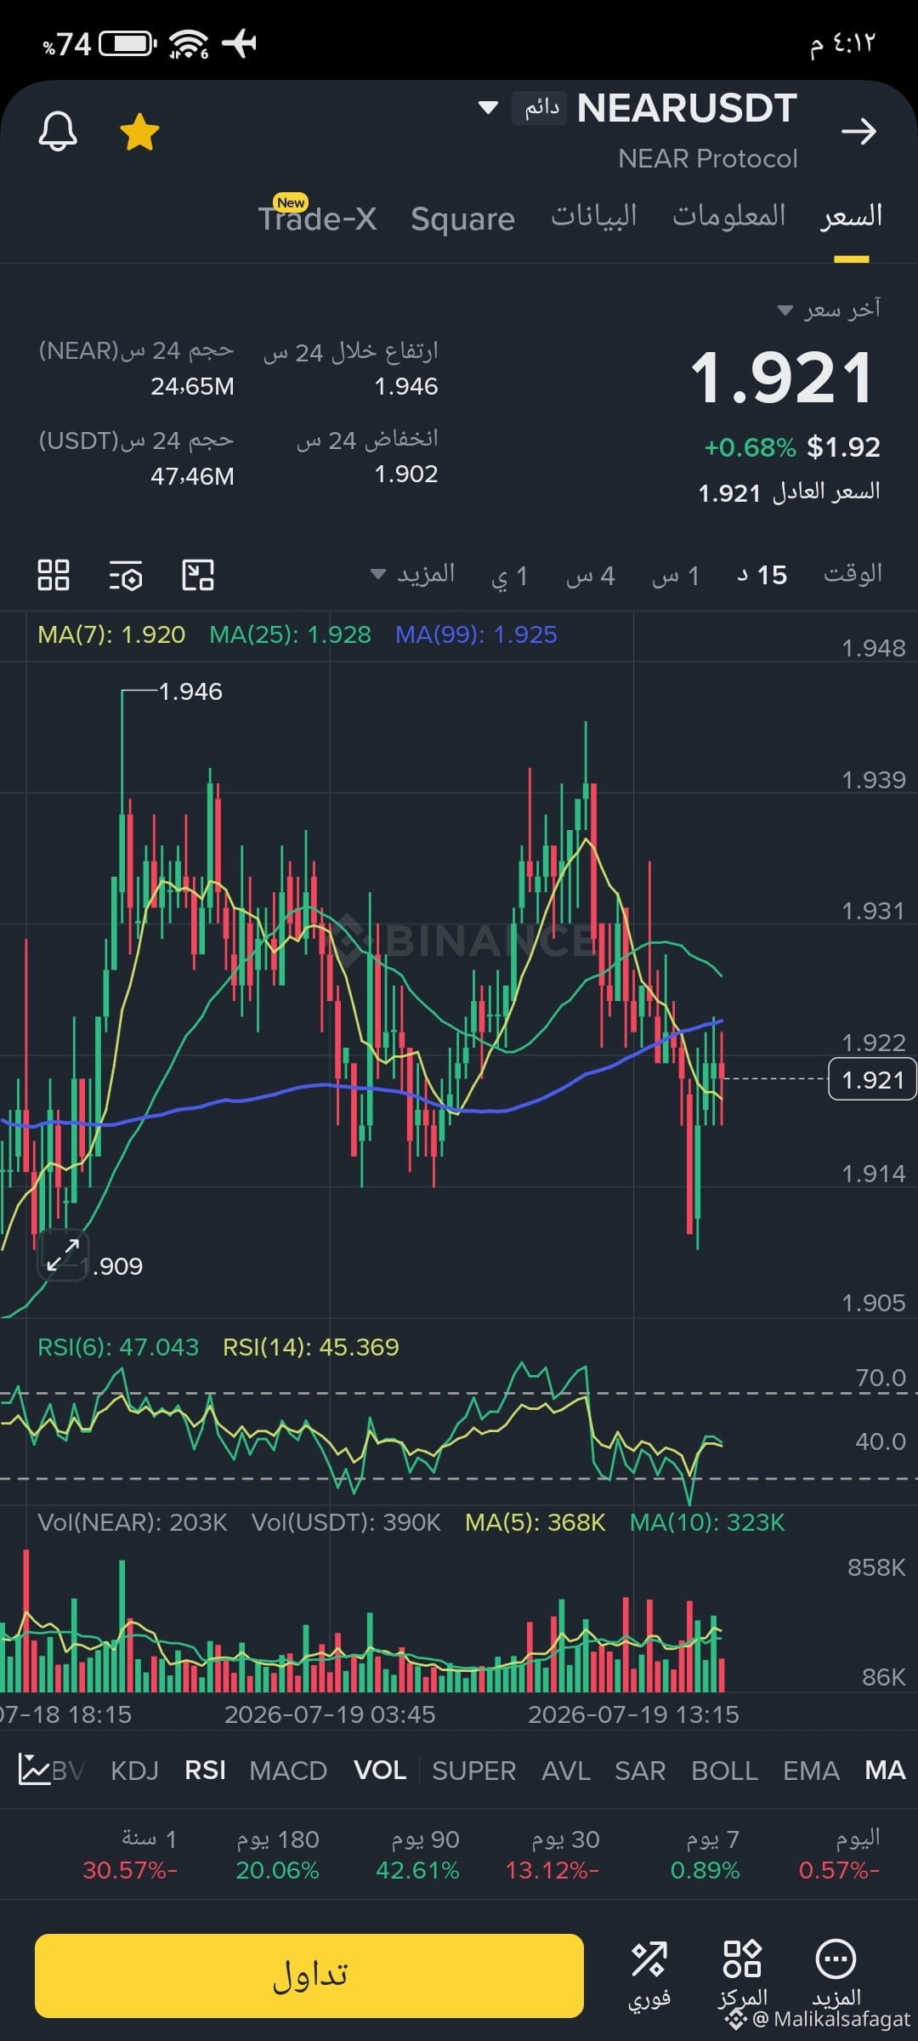Tap the 1.921 current price tag on axis
Image resolution: width=918 pixels, height=2041 pixels.
pyautogui.click(x=872, y=1079)
